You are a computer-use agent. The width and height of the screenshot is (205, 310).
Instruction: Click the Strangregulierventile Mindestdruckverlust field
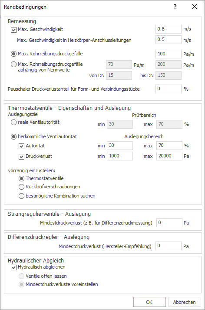pyautogui.click(x=169, y=223)
